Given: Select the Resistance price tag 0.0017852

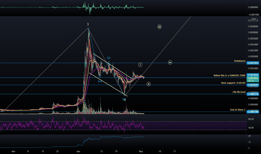Looking at the screenshot, I should pyautogui.click(x=253, y=63).
